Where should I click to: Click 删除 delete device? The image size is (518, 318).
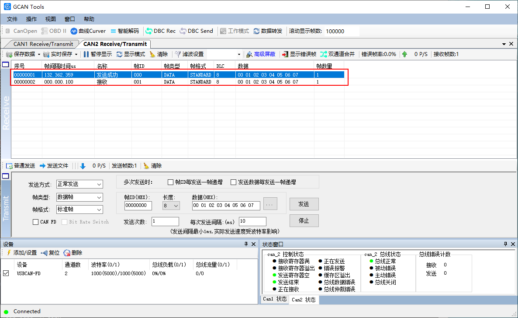[73, 253]
